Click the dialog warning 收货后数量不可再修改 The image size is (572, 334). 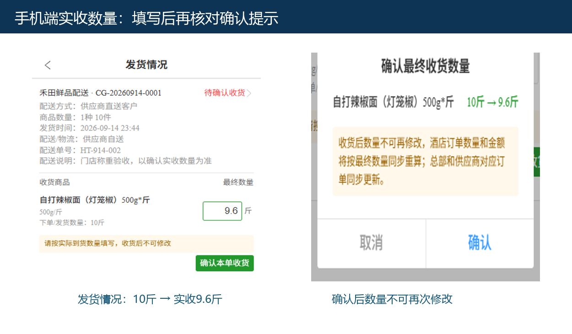pyautogui.click(x=426, y=162)
